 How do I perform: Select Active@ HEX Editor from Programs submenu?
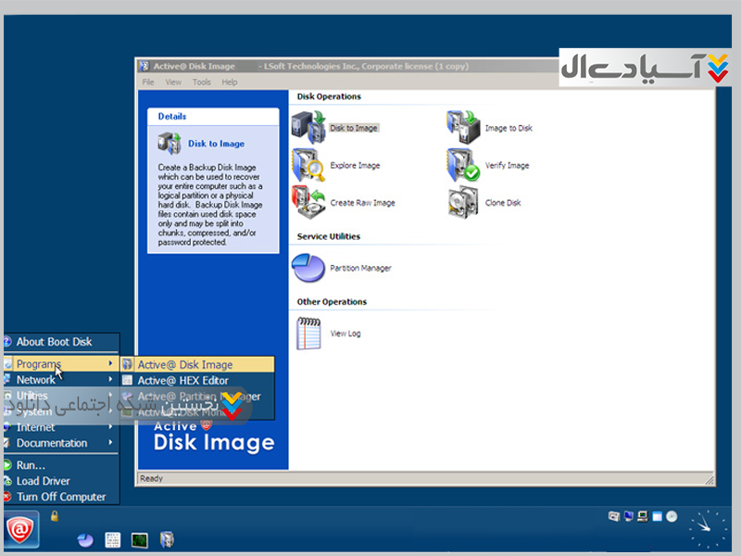183,381
